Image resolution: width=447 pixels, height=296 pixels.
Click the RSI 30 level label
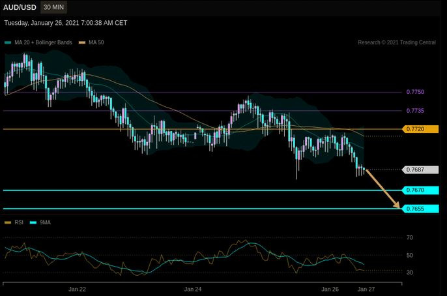410,273
